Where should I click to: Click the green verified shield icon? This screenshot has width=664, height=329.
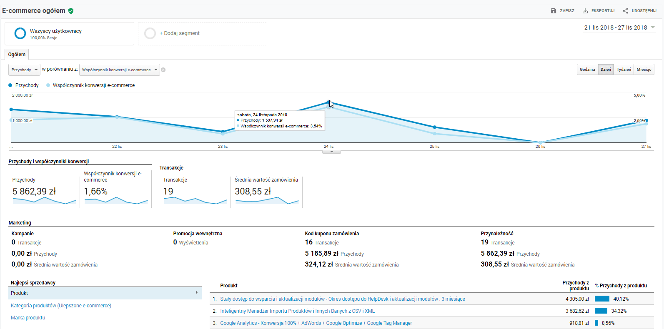pos(71,11)
